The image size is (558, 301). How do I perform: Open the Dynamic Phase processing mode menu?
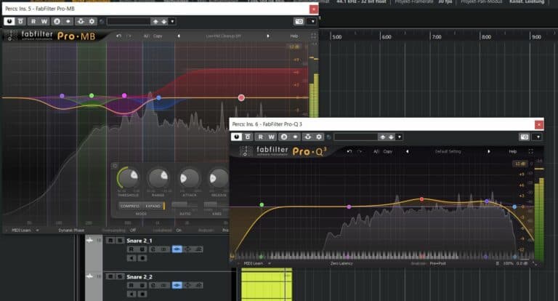71,230
